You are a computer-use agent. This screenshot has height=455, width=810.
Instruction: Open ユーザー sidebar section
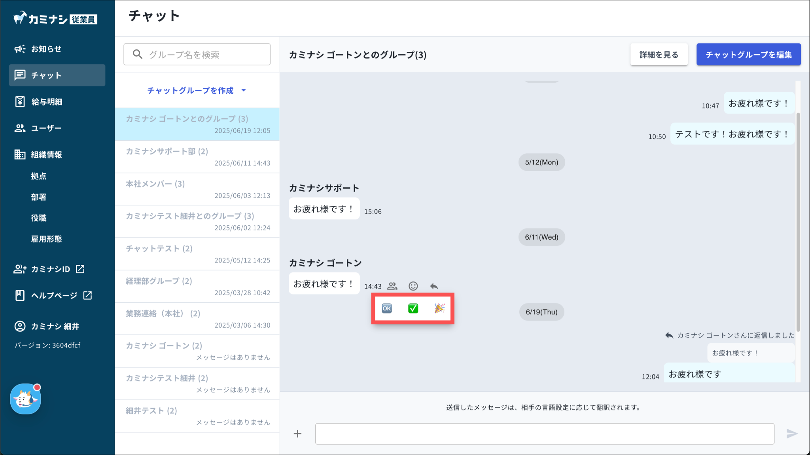pyautogui.click(x=46, y=128)
